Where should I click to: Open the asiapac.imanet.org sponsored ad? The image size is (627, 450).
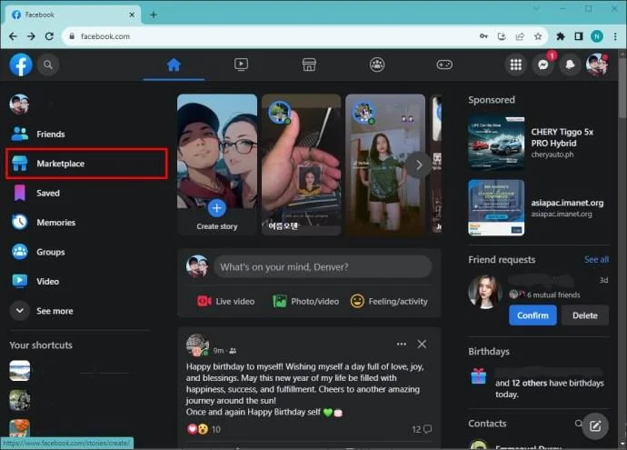[538, 207]
